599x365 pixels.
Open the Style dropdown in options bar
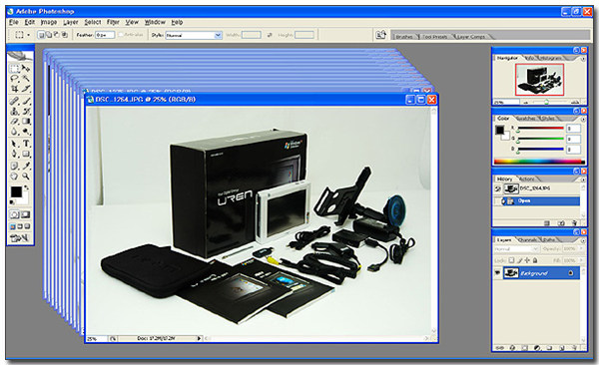194,35
